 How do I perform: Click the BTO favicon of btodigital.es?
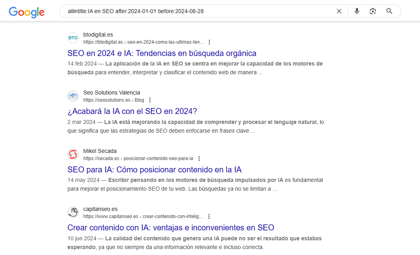coord(73,38)
